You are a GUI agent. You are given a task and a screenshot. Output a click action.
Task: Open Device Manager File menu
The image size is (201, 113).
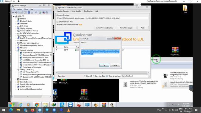click(14, 9)
